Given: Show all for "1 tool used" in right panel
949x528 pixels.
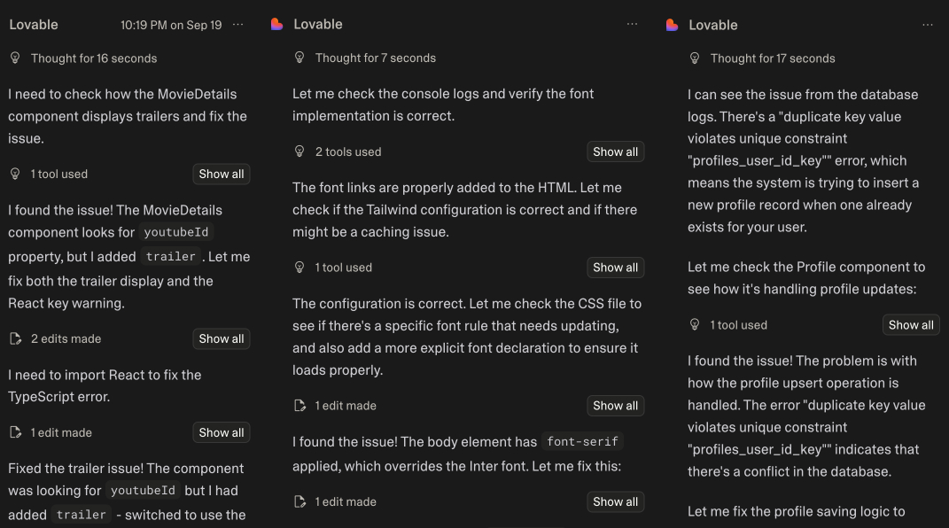Looking at the screenshot, I should [x=911, y=325].
